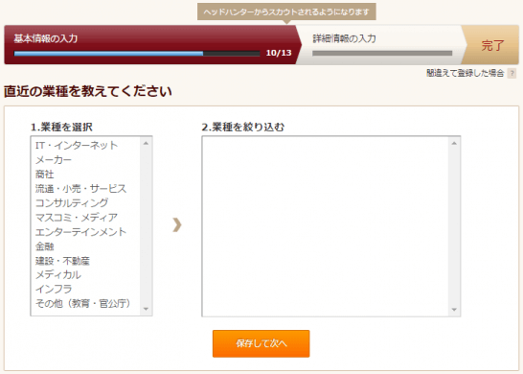523x374 pixels.
Task: Choose 流通・小売・サービス industry
Action: coord(80,189)
